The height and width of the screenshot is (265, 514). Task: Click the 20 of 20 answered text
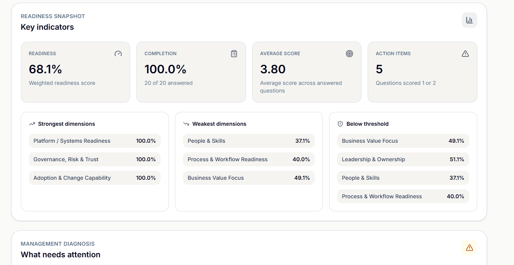[168, 83]
